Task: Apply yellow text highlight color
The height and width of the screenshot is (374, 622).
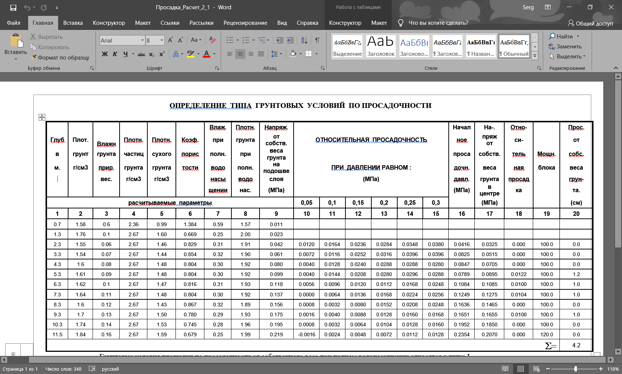Action: 191,54
